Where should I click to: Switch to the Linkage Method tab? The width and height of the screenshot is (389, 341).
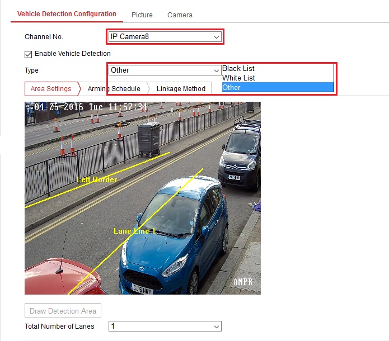[x=181, y=89]
